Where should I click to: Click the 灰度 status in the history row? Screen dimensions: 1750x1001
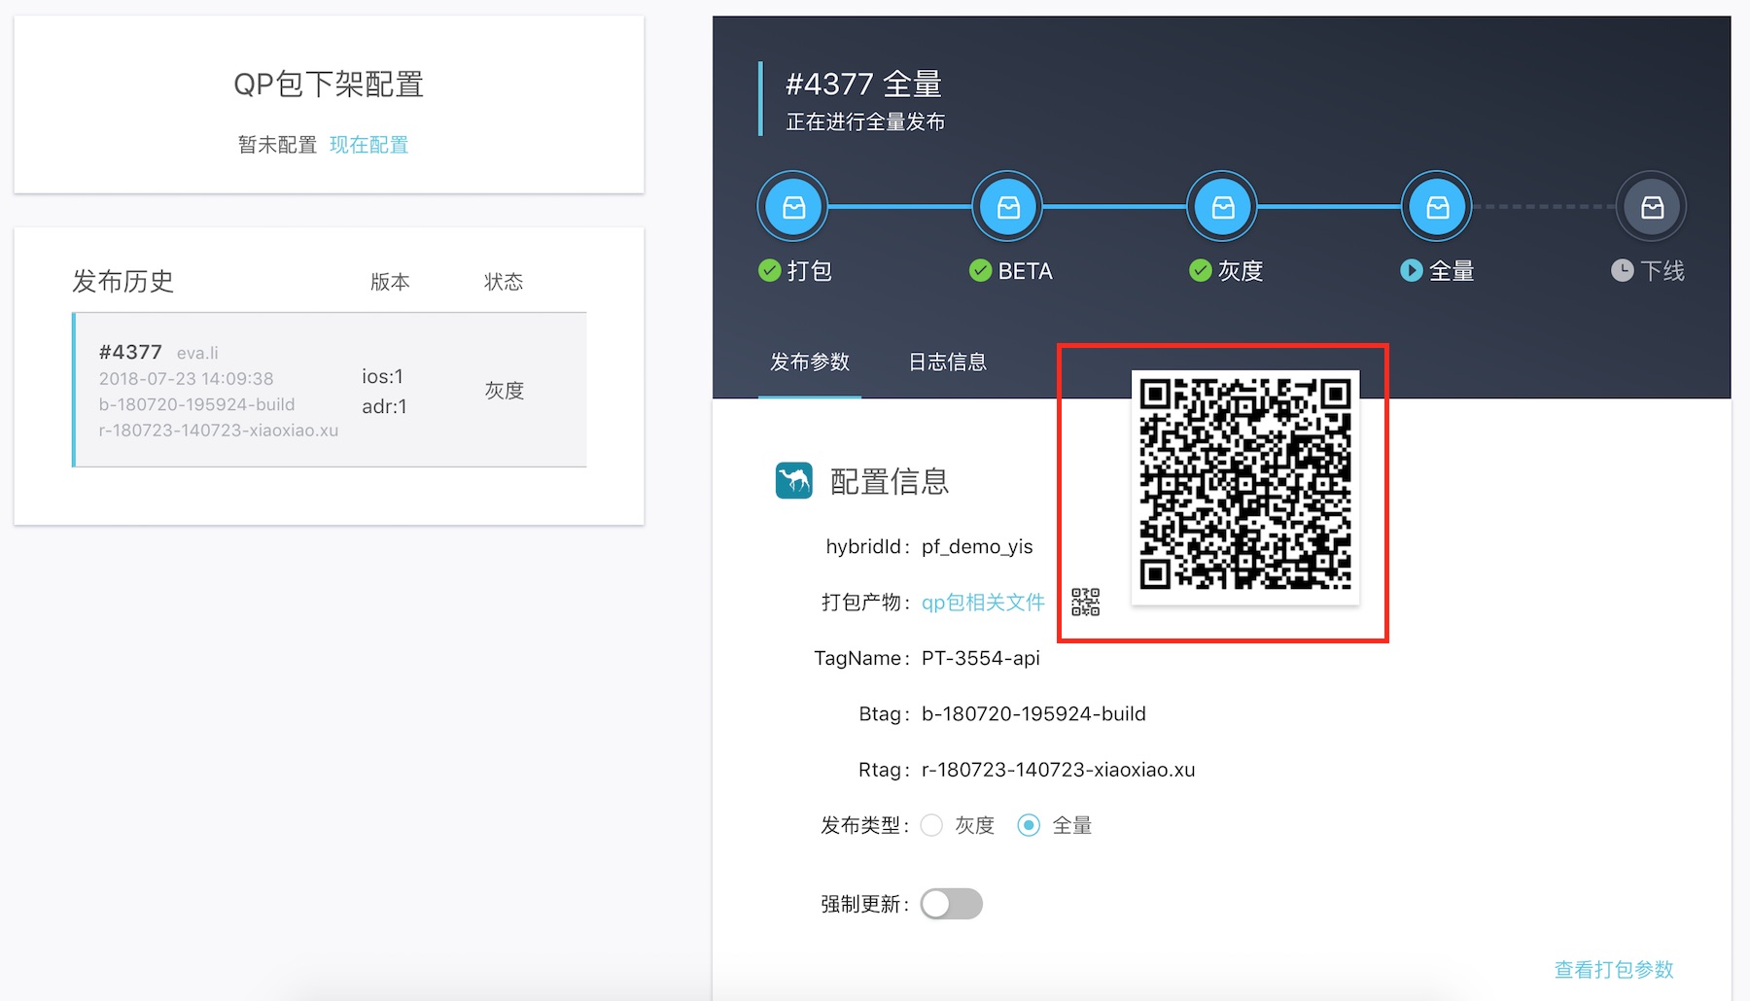click(504, 391)
